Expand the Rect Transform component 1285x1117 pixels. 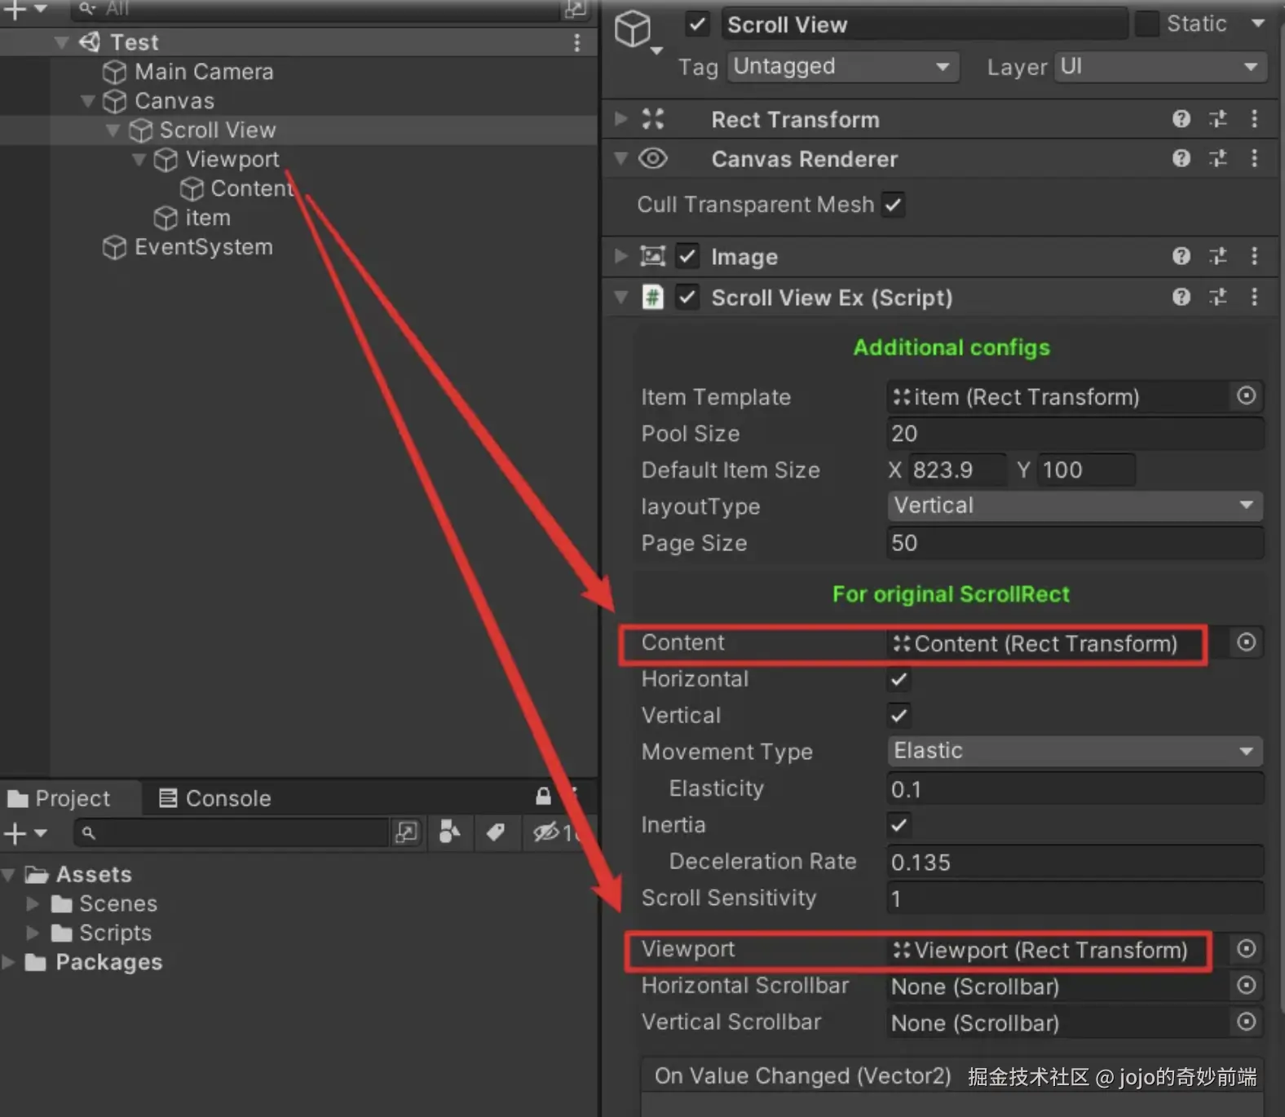pyautogui.click(x=621, y=119)
